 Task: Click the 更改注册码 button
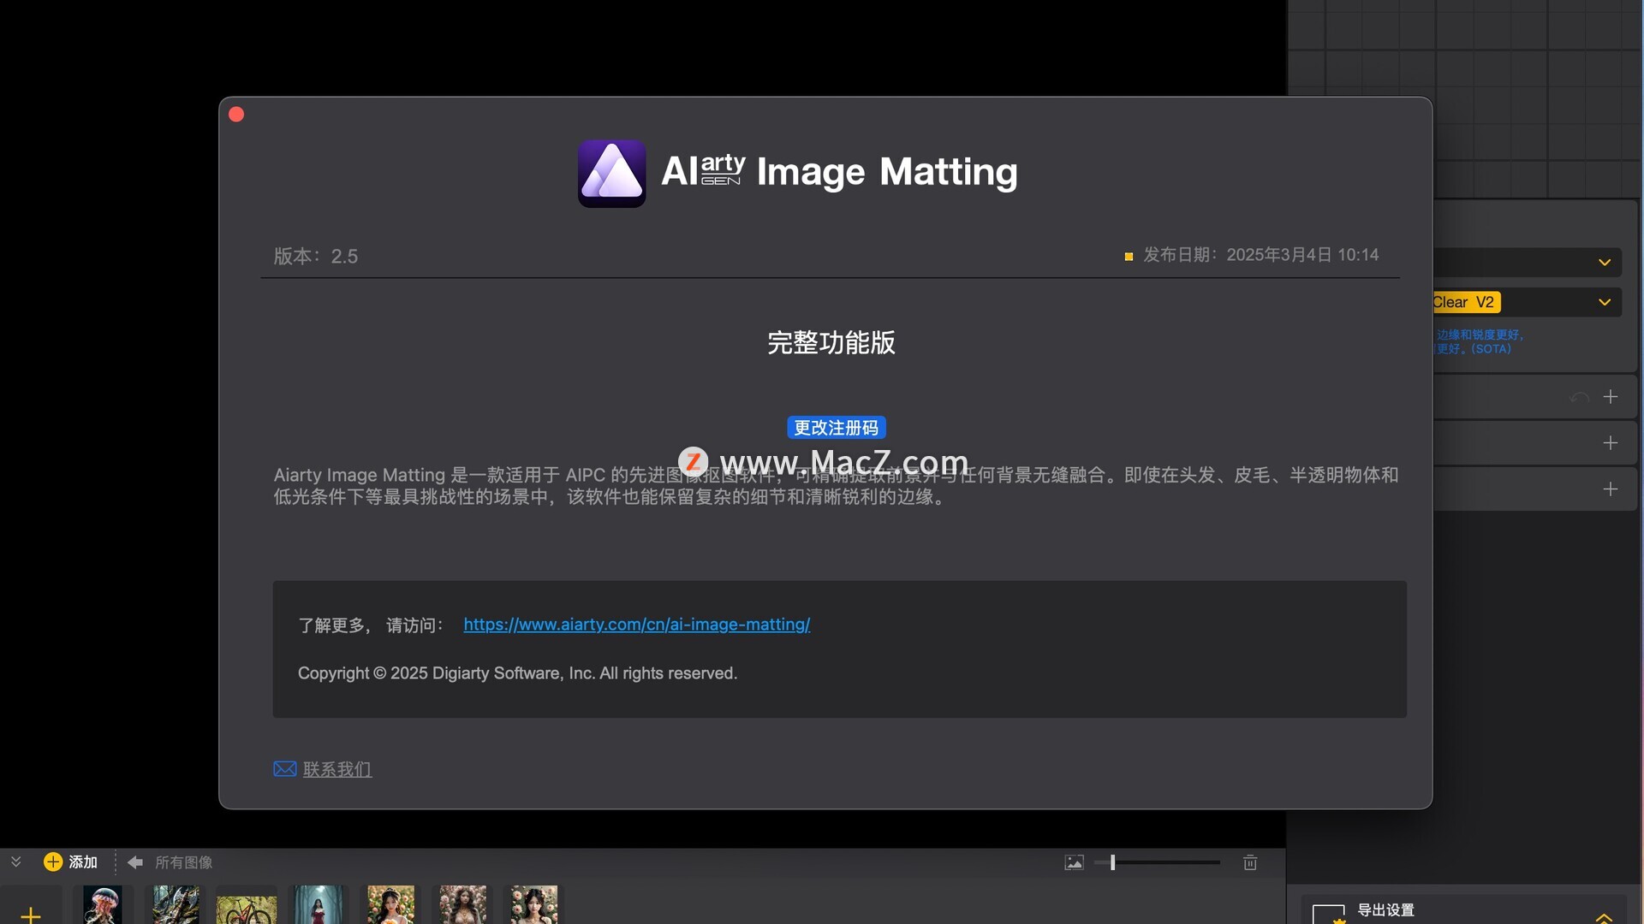836,428
